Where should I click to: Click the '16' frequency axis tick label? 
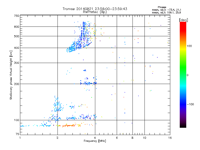click(x=170, y=138)
